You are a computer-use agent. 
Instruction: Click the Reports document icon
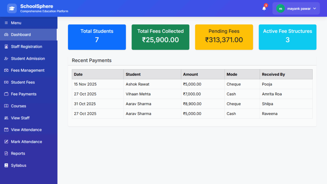6,154
